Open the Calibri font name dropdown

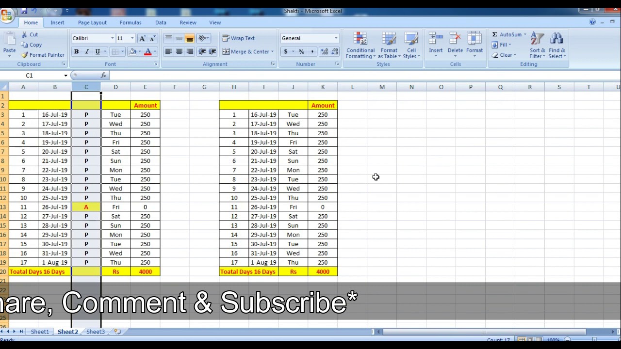click(x=112, y=38)
